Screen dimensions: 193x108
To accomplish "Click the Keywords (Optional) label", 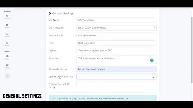I will click(x=58, y=69).
